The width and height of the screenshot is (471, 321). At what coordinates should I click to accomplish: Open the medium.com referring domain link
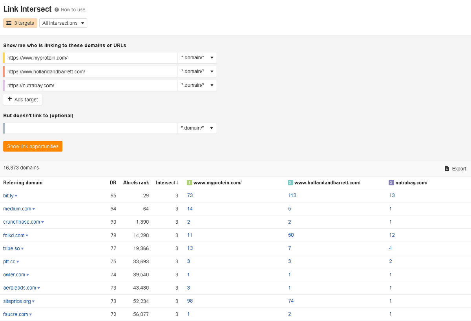point(17,209)
